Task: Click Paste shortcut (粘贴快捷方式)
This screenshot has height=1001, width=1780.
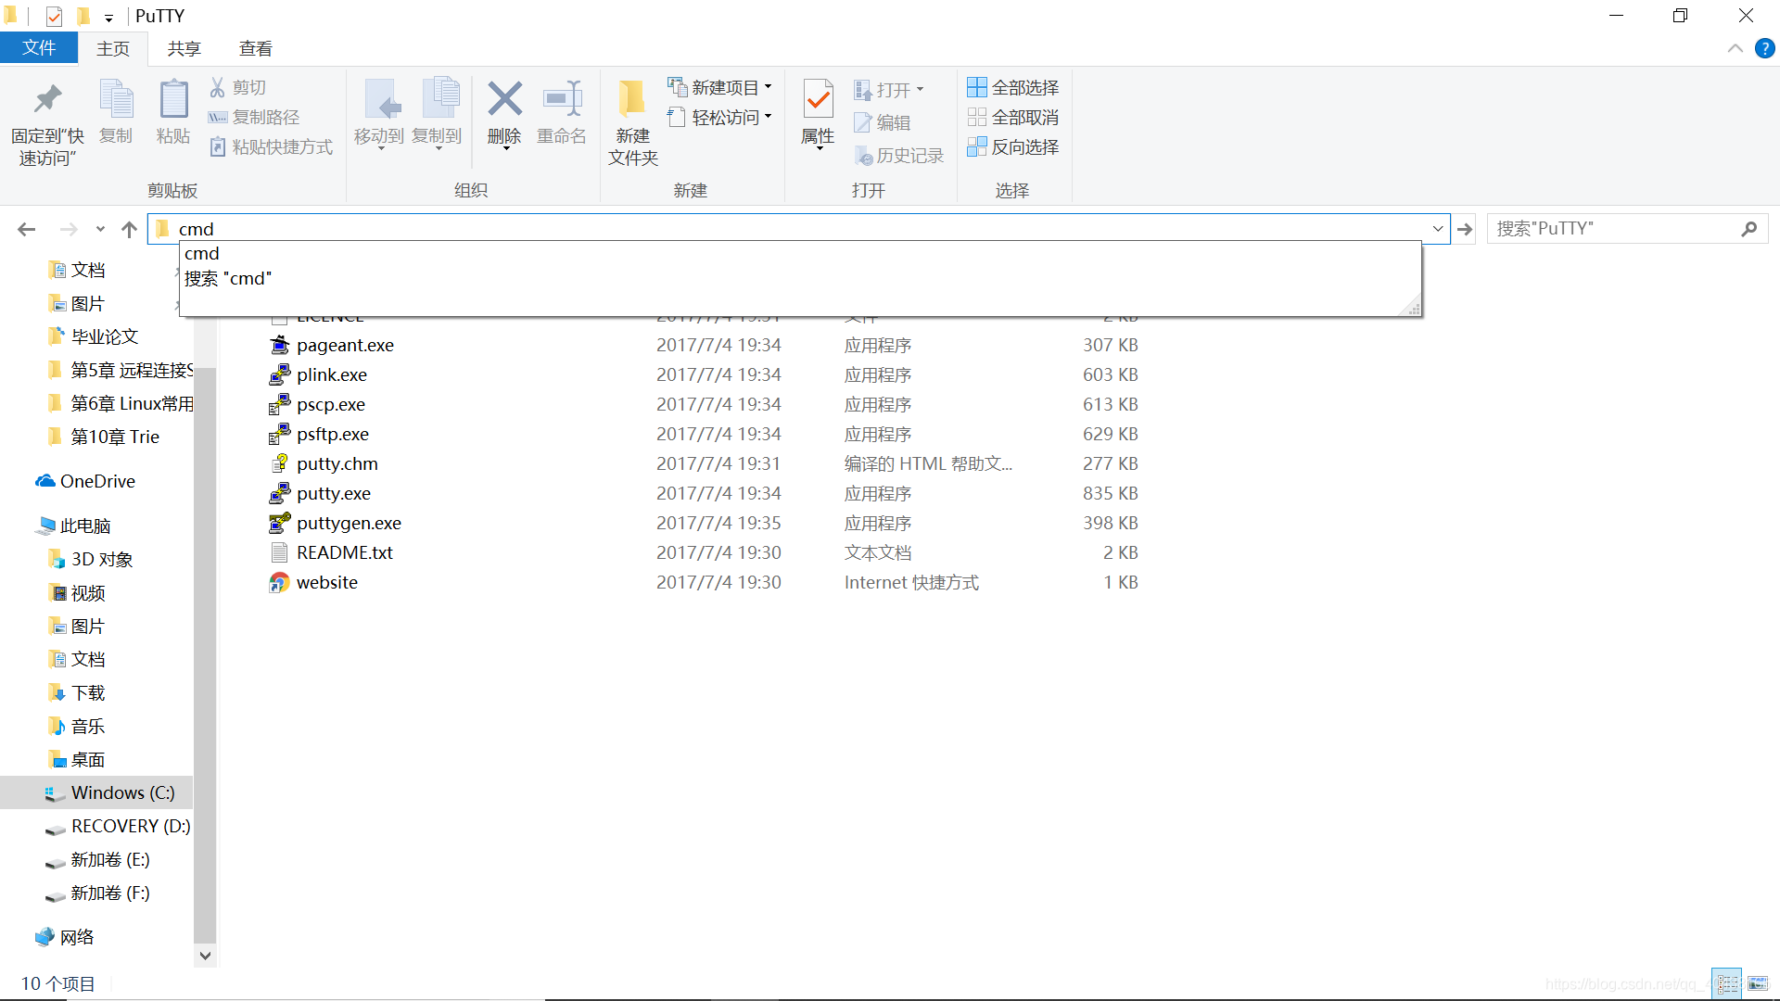Action: point(271,146)
